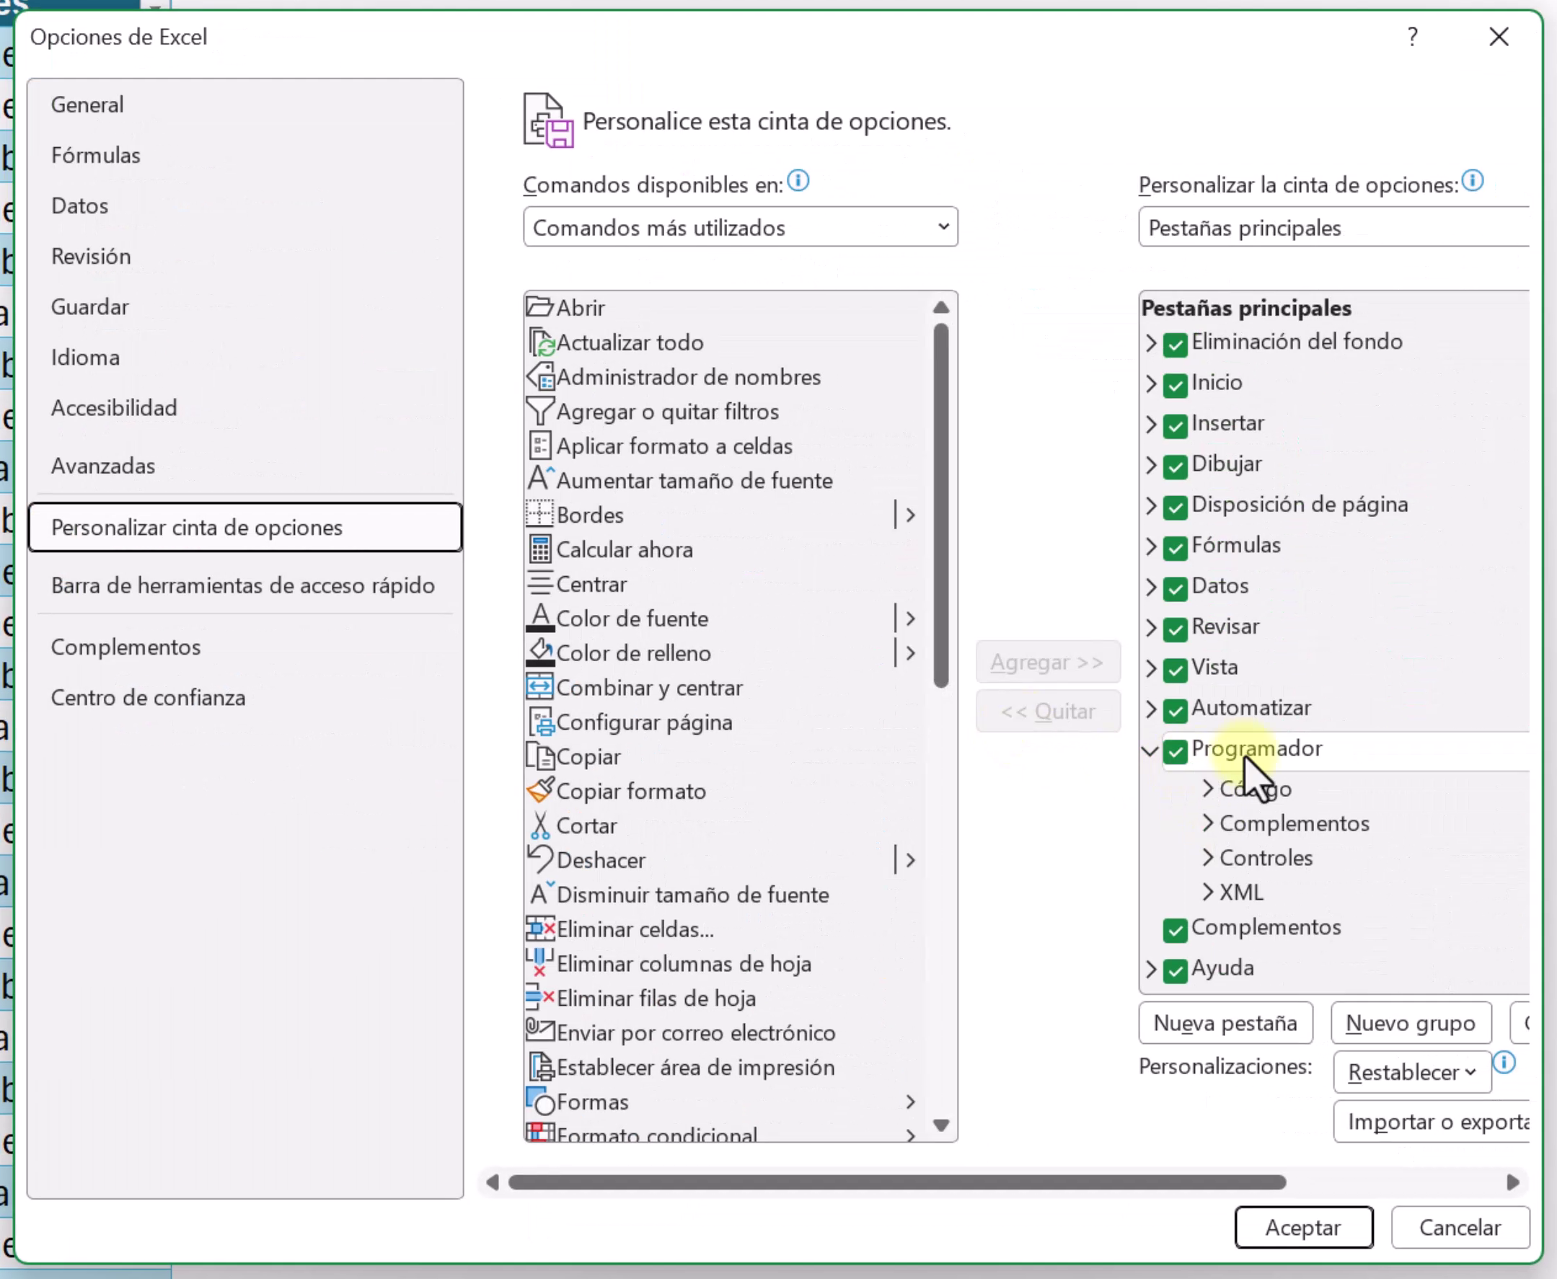
Task: Click the Actualizar todo icon
Action: [541, 342]
